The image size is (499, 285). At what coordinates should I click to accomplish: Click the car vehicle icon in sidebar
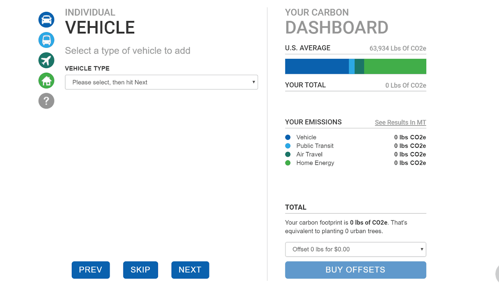tap(46, 20)
